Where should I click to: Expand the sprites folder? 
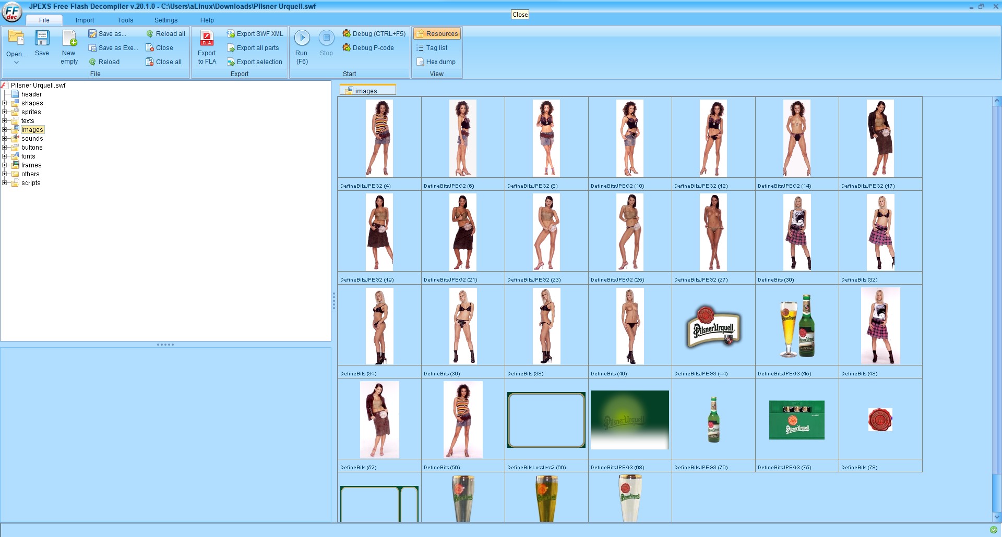pos(5,112)
